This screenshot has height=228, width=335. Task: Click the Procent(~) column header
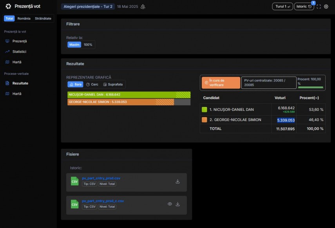coord(309,98)
